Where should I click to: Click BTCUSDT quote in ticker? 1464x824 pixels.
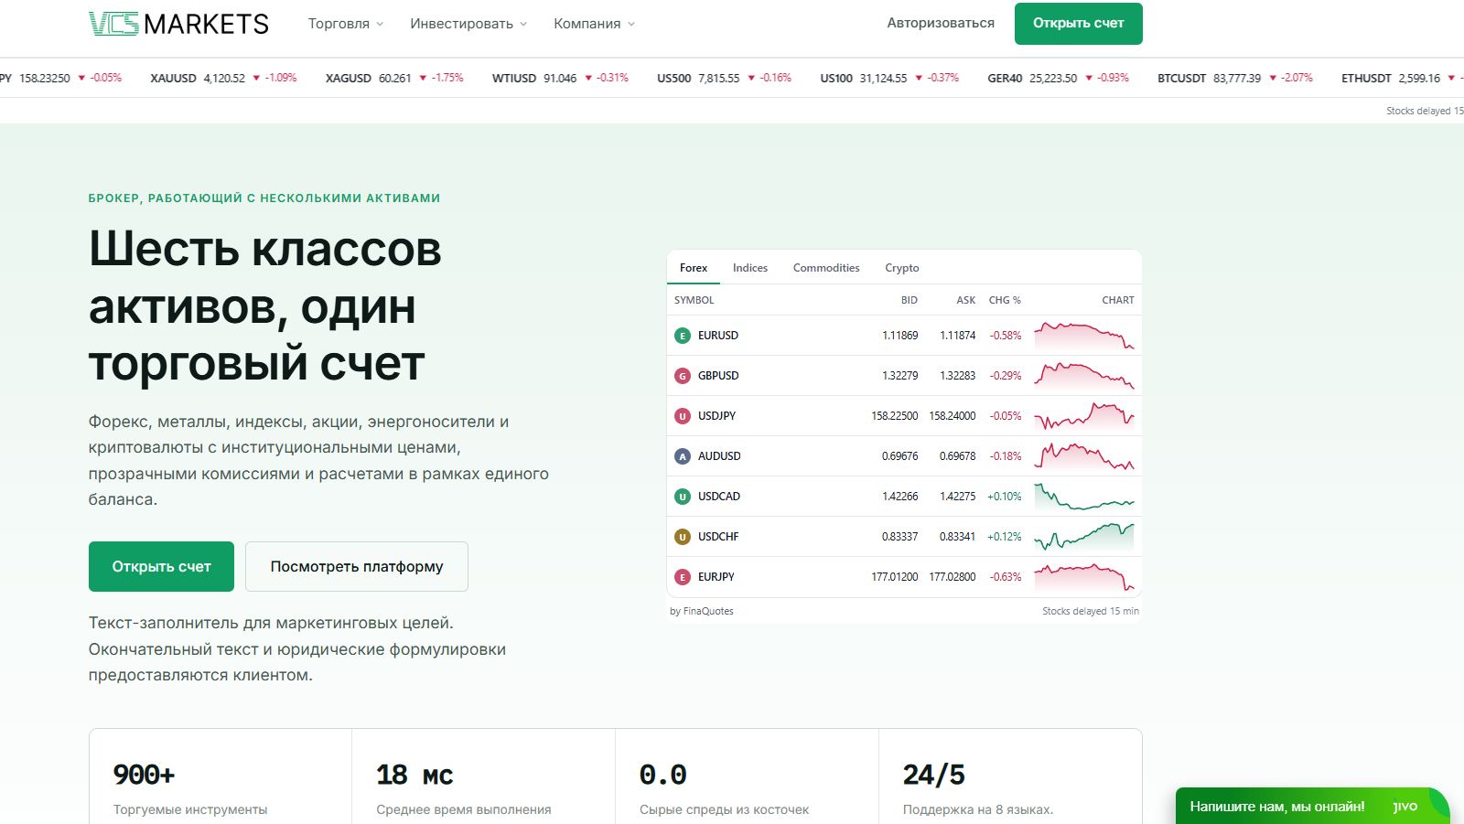(1235, 79)
